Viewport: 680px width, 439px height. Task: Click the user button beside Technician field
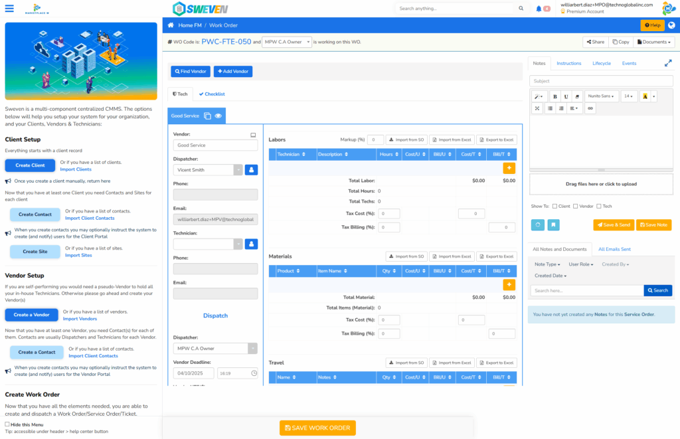coord(252,244)
